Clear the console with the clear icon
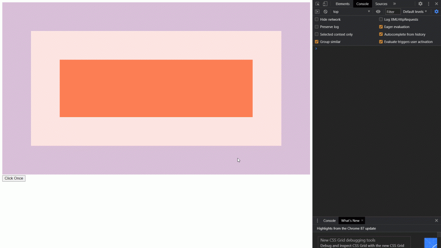The width and height of the screenshot is (441, 248). [325, 12]
